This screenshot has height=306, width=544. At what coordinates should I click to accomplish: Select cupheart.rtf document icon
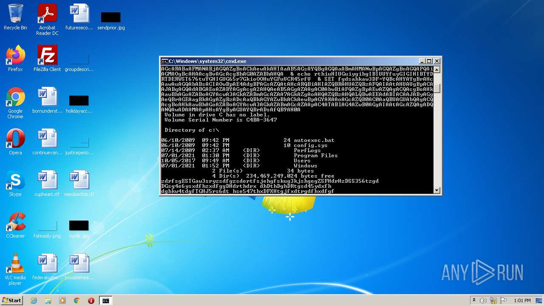click(x=47, y=184)
